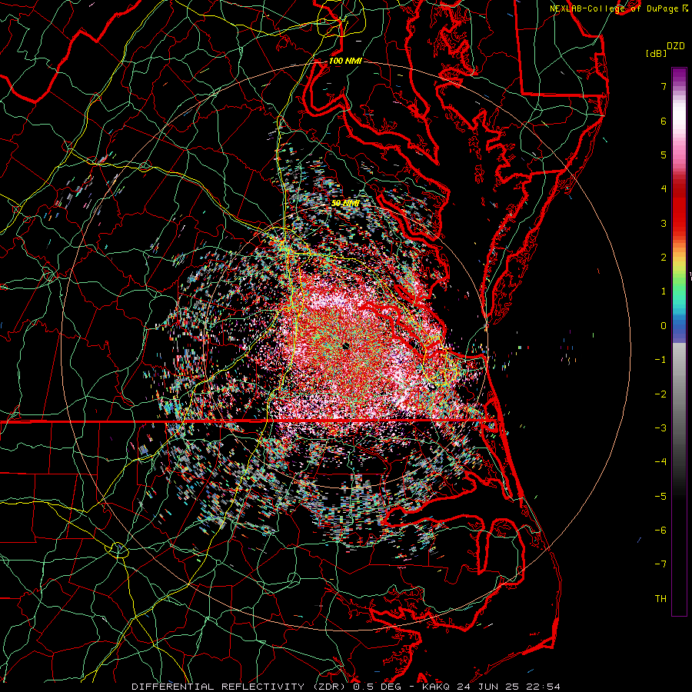Click the 24 JUN 25 date text
Image resolution: width=692 pixels, height=692 pixels.
click(x=489, y=687)
